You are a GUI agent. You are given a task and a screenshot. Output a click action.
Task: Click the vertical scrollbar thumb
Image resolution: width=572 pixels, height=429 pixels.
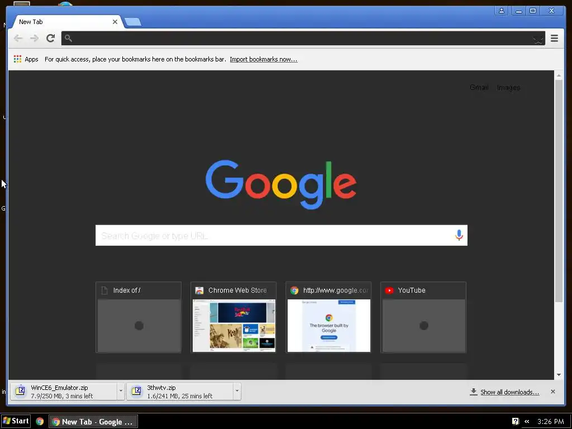pyautogui.click(x=559, y=191)
